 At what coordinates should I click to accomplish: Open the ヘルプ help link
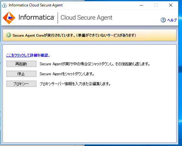coord(172,20)
